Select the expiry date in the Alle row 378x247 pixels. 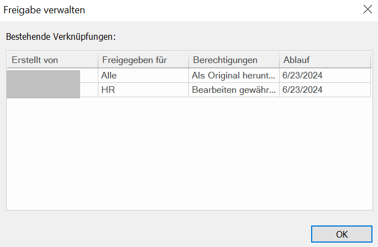302,75
